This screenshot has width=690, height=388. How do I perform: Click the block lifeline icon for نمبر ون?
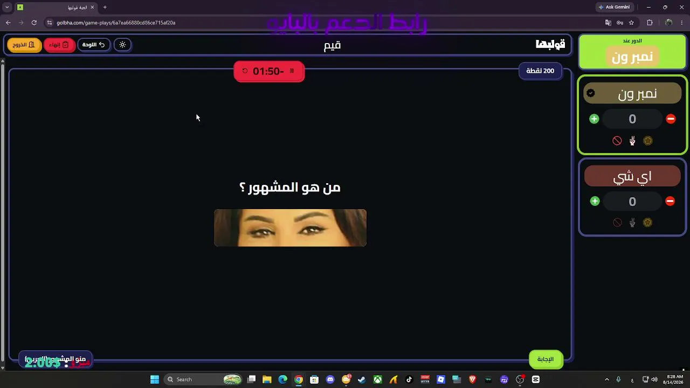coord(617,141)
